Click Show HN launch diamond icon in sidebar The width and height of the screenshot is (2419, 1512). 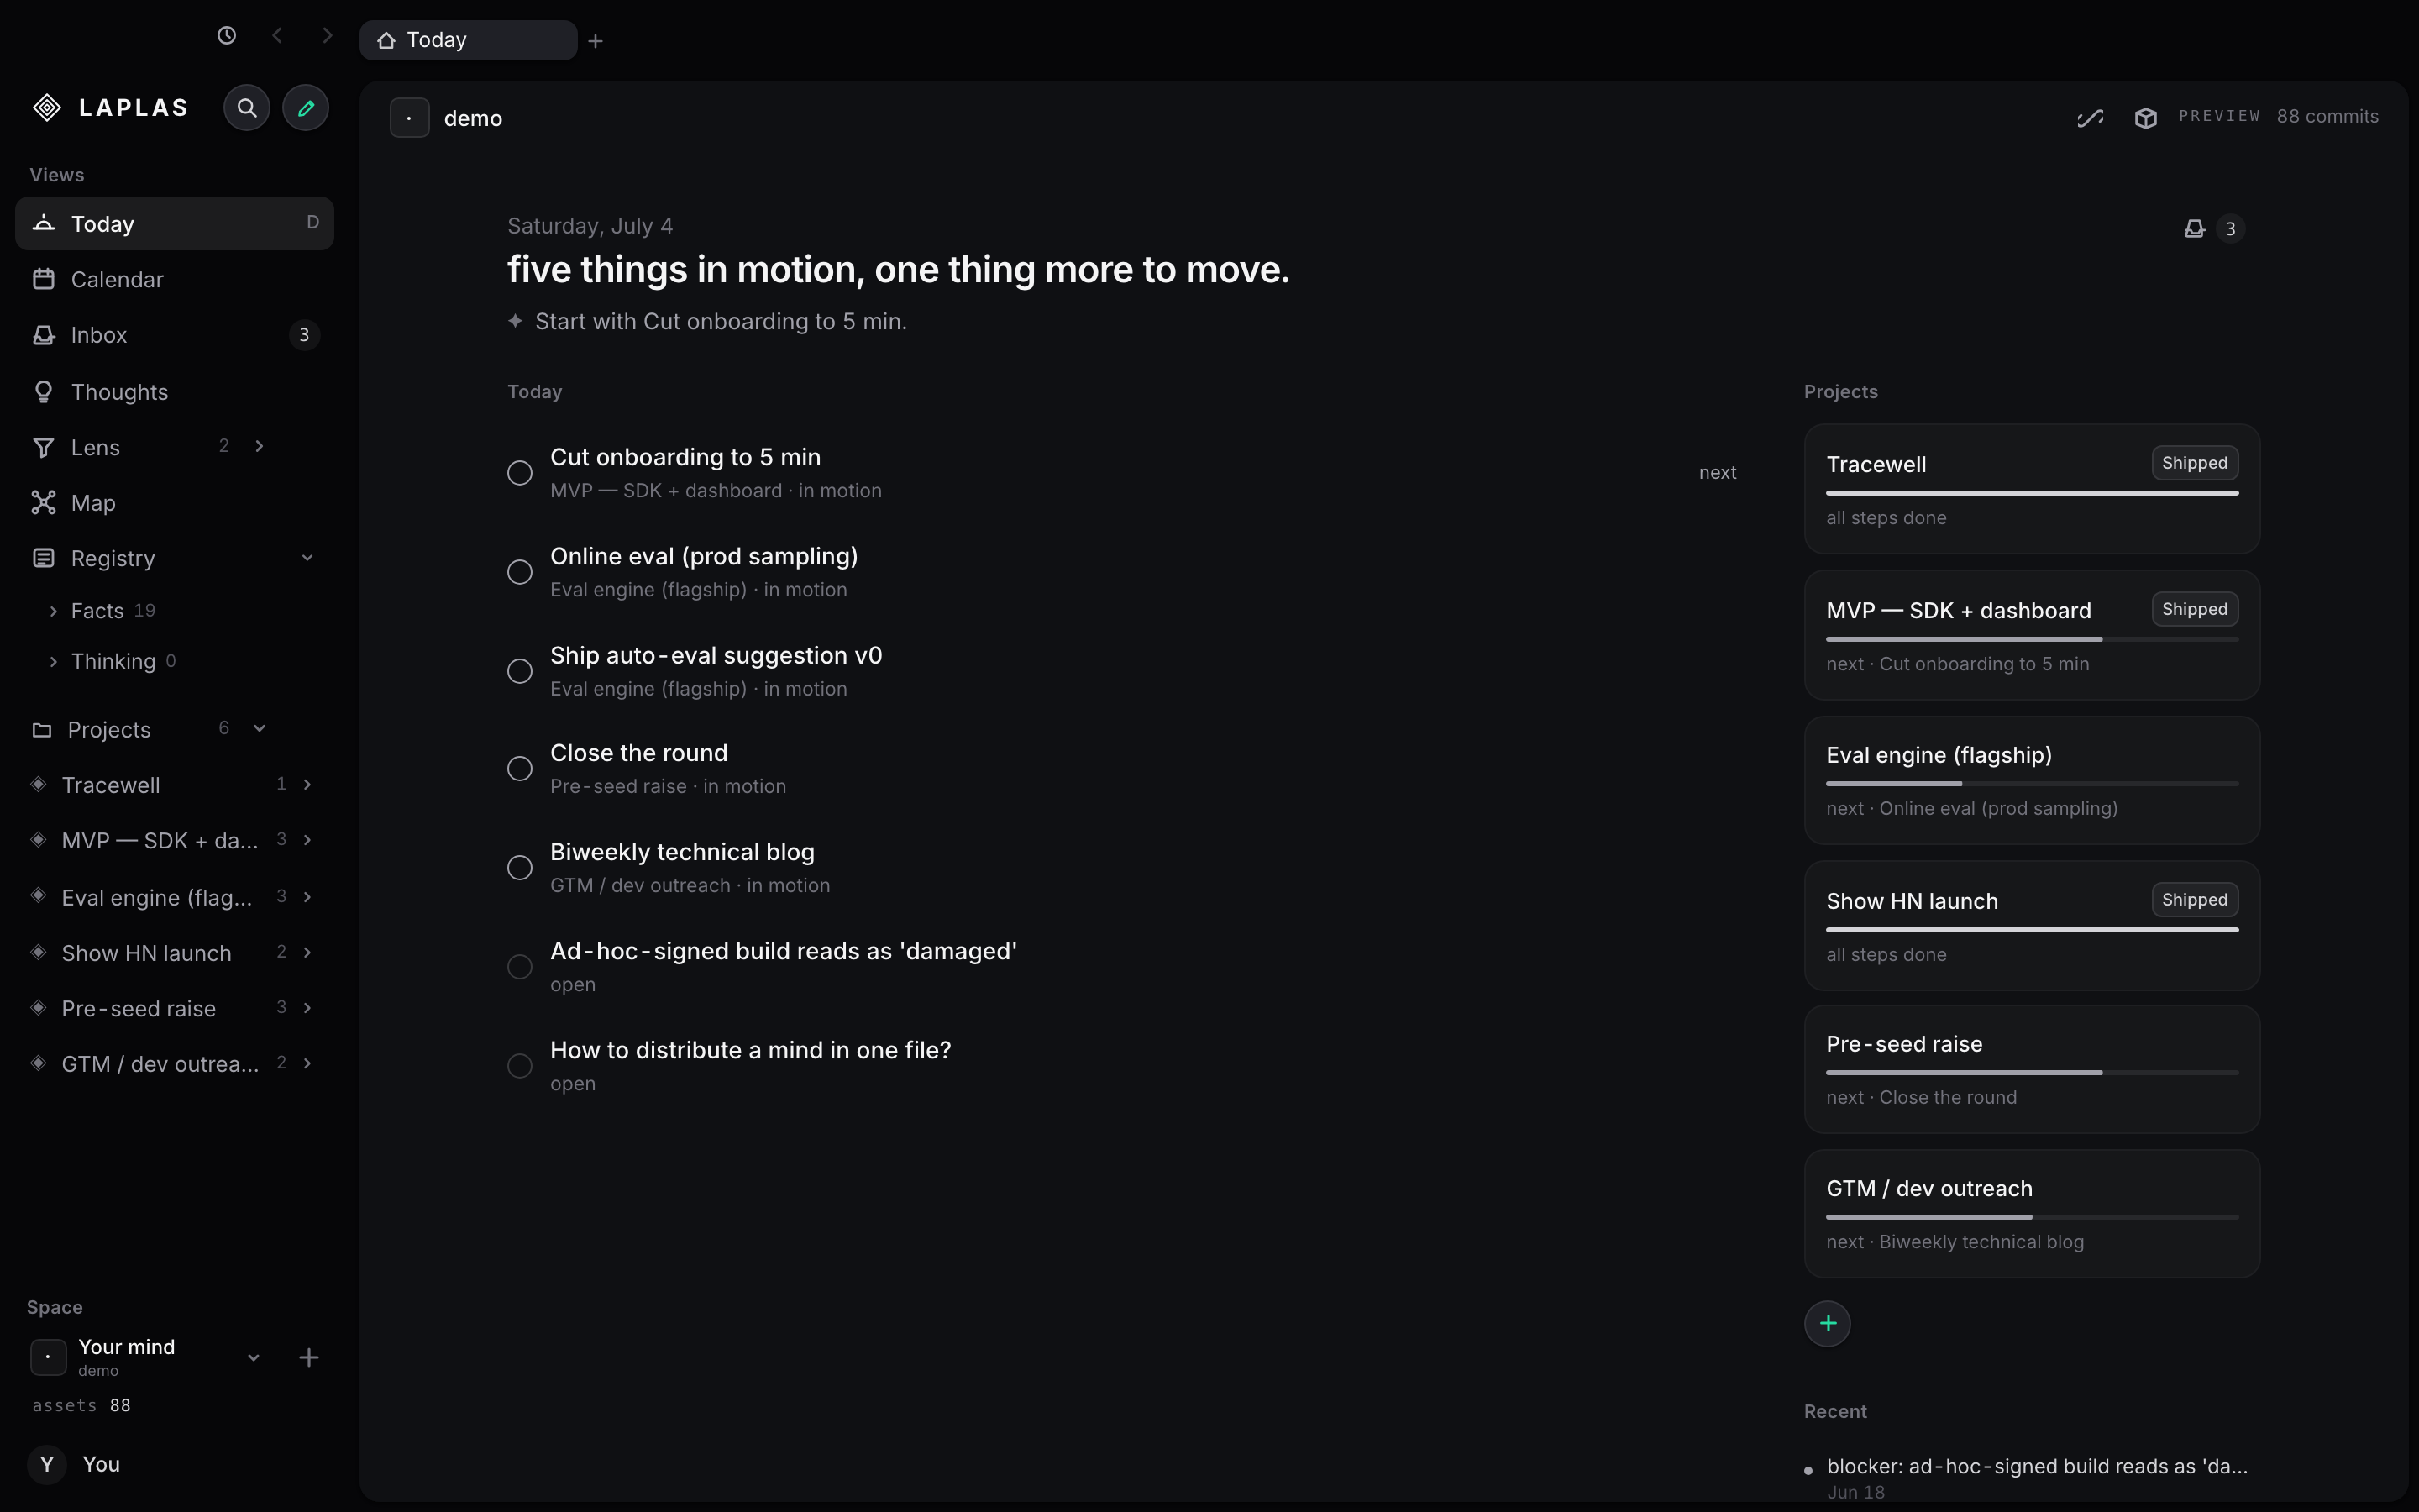pyautogui.click(x=38, y=952)
